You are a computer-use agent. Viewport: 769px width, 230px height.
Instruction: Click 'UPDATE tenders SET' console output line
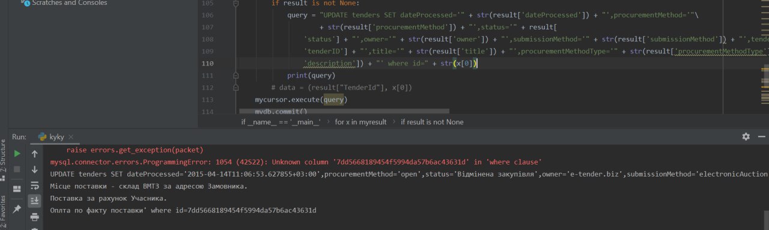[409, 174]
